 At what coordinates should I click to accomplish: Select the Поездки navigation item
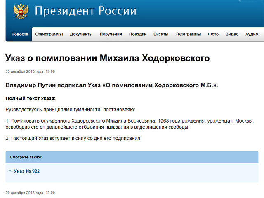(138, 34)
